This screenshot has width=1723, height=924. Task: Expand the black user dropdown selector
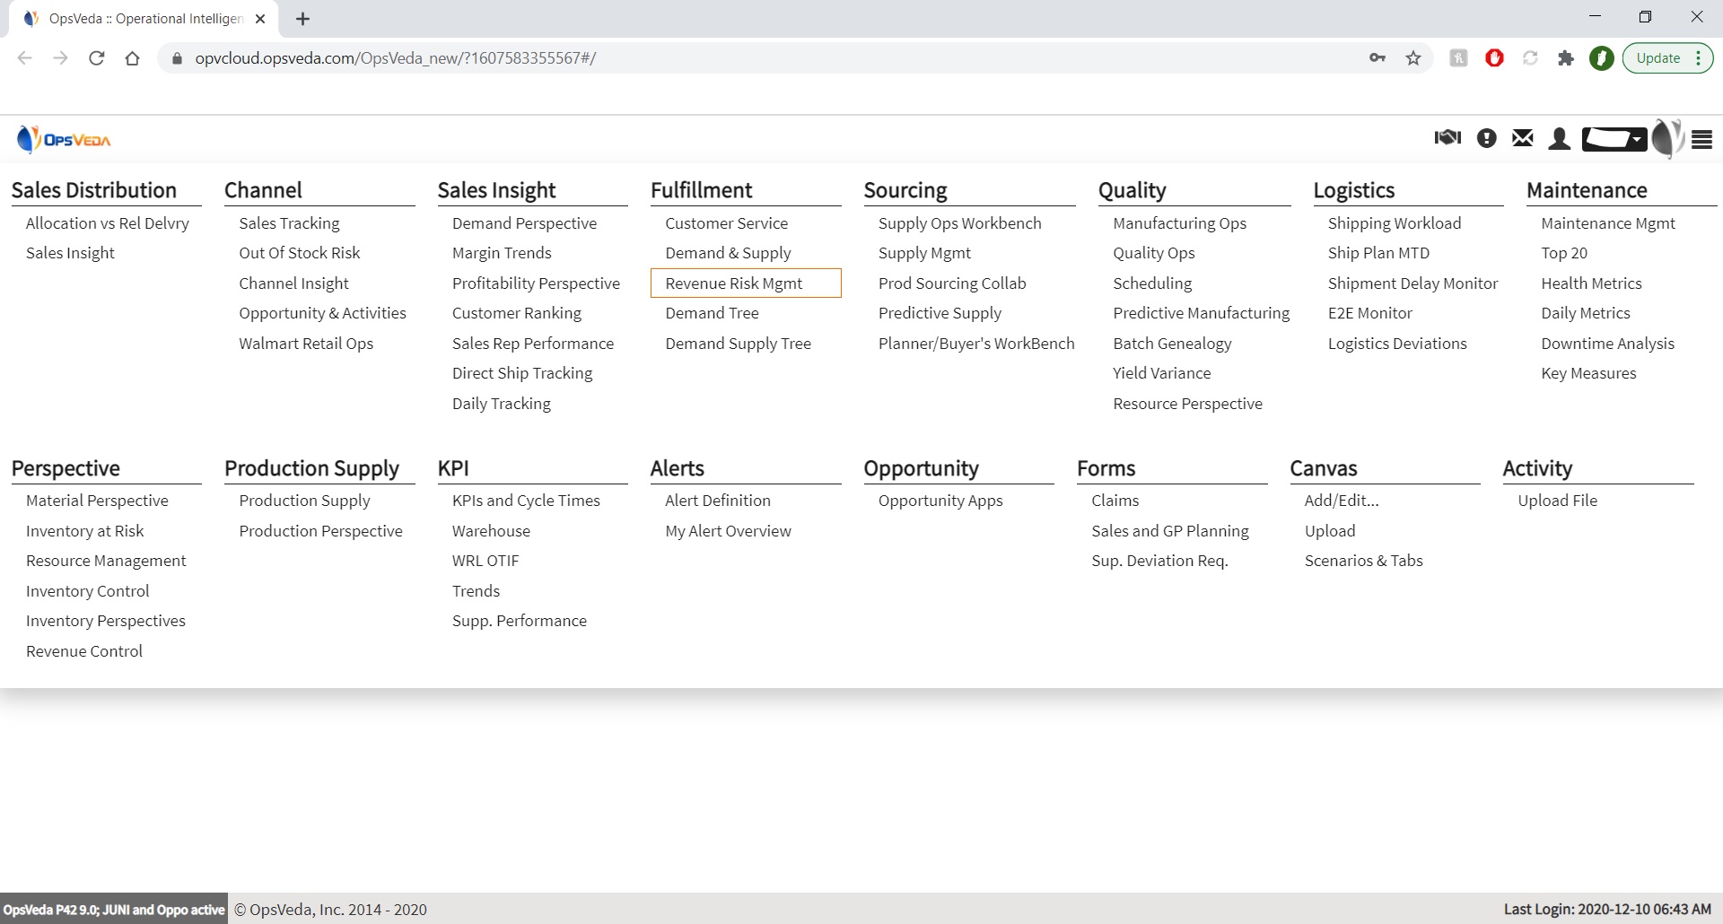click(x=1614, y=139)
